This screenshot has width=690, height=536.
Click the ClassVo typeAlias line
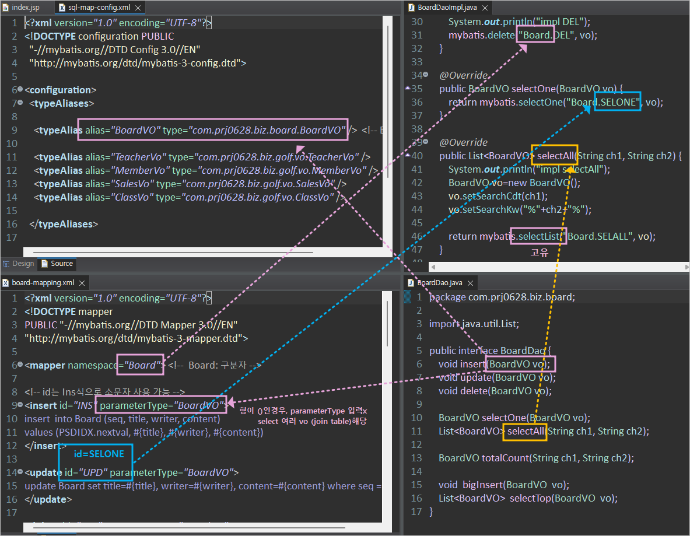click(189, 197)
